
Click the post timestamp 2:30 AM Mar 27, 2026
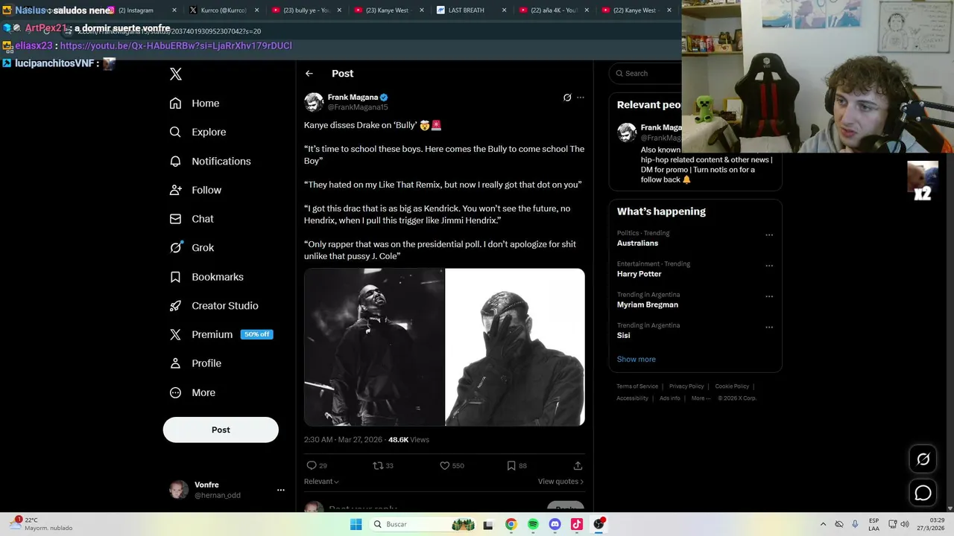pyautogui.click(x=343, y=440)
